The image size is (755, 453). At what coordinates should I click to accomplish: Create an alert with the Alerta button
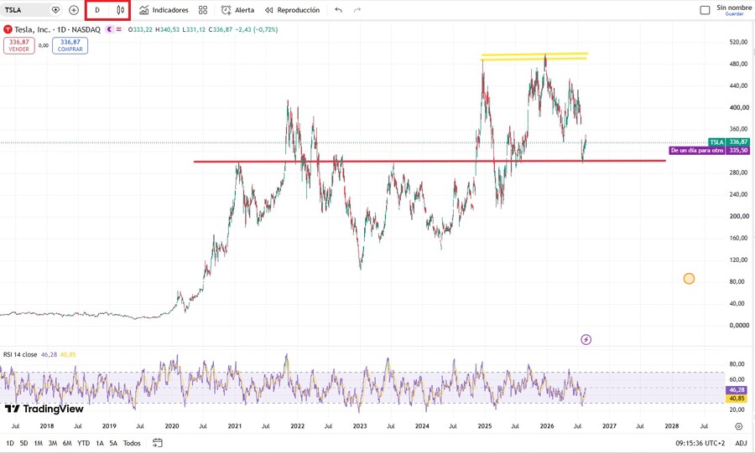237,10
